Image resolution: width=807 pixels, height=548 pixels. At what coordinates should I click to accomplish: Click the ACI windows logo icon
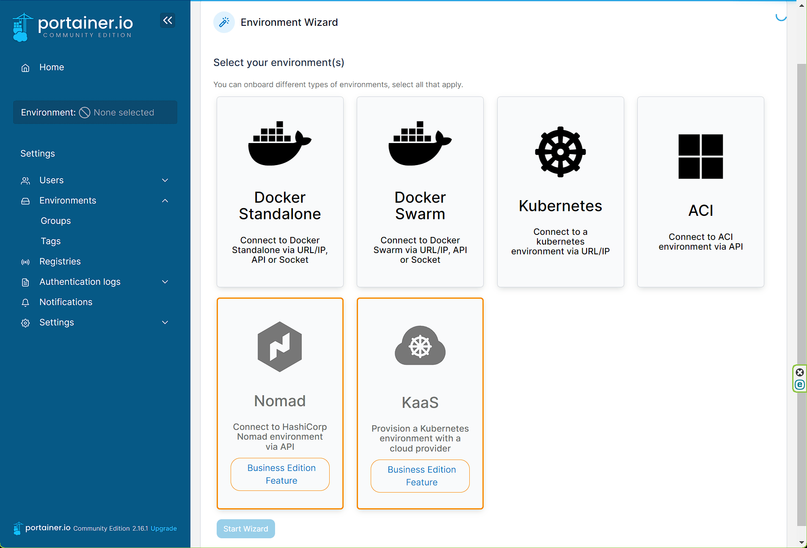(x=701, y=157)
